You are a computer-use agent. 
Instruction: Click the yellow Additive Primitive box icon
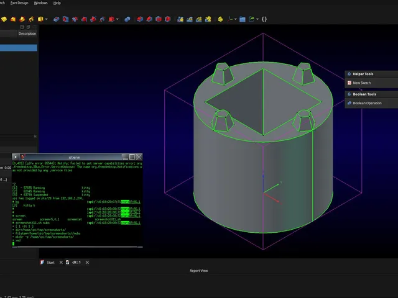pos(40,19)
